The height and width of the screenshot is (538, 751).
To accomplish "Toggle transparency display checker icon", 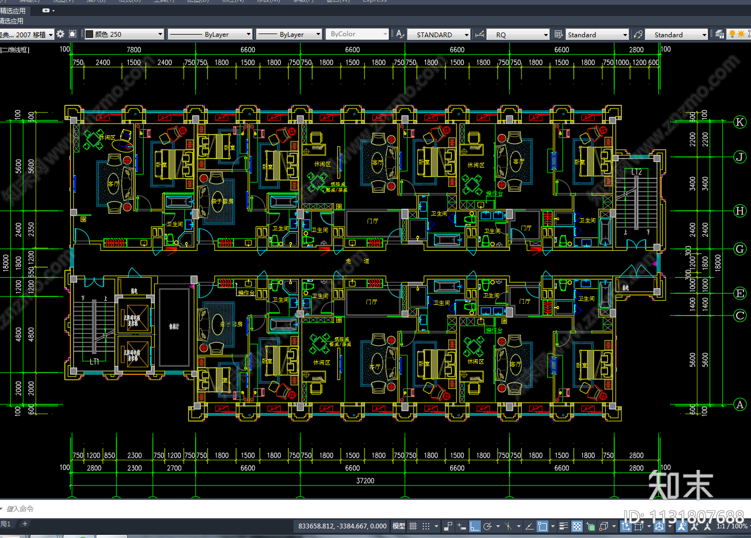I will (x=577, y=526).
